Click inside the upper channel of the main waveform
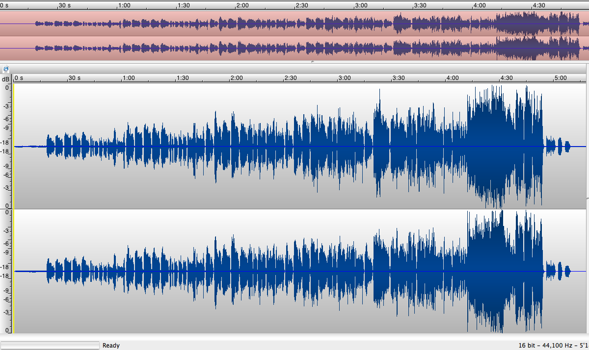 pyautogui.click(x=300, y=146)
